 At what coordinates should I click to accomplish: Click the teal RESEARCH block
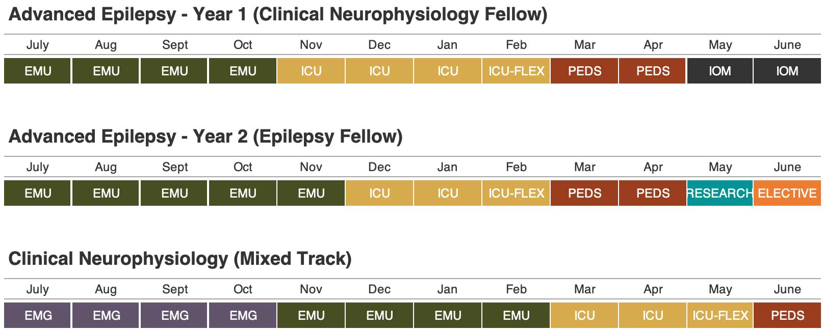(719, 193)
